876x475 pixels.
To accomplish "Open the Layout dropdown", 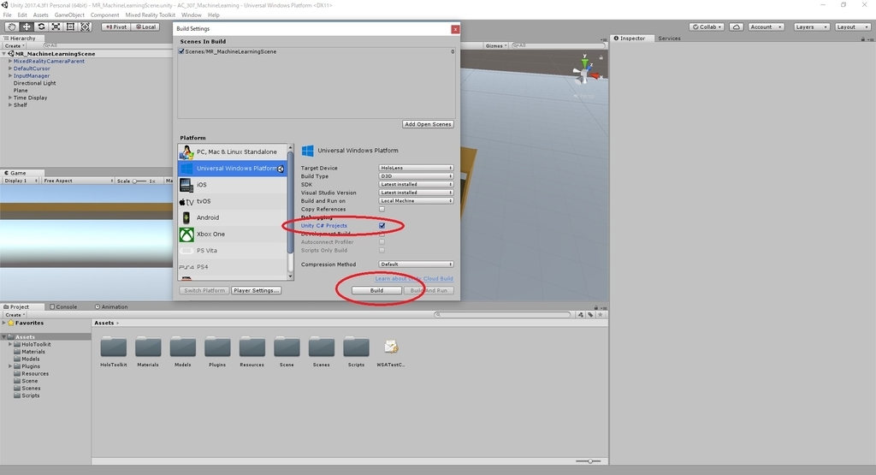I will click(853, 27).
